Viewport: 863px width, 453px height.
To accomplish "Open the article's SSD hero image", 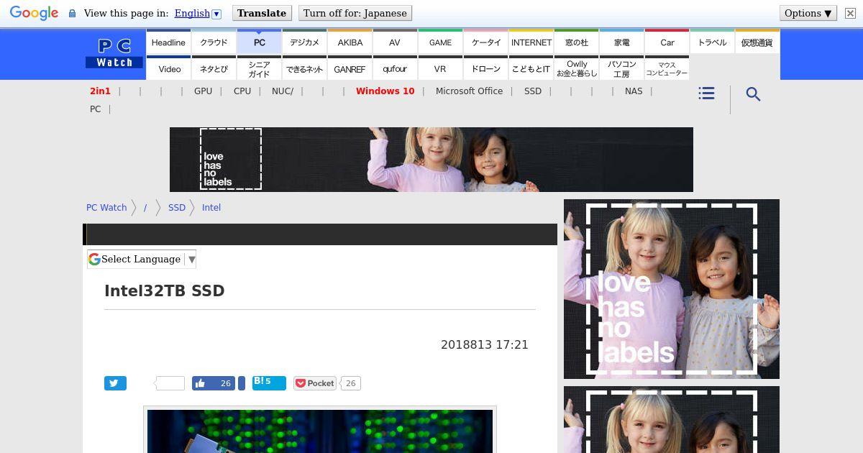I will point(320,431).
